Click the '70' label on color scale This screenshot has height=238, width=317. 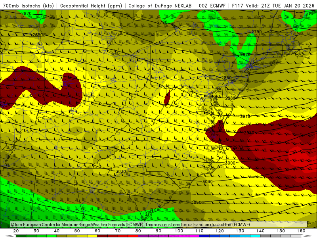[118, 231]
